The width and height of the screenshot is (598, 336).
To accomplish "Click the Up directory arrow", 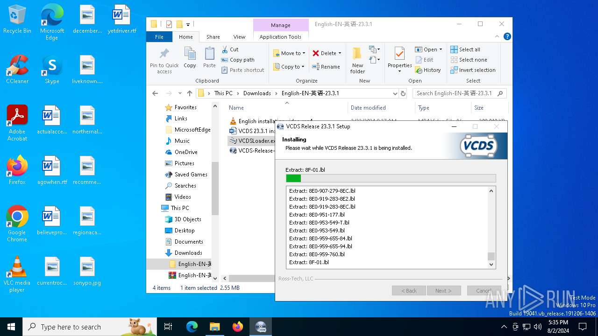I will [189, 93].
